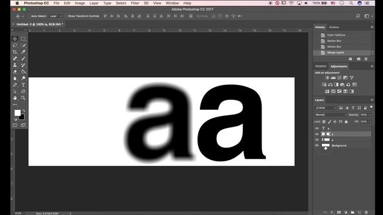Toggle lock transparent pixels
Image resolution: width=383 pixels, height=215 pixels.
coord(324,121)
